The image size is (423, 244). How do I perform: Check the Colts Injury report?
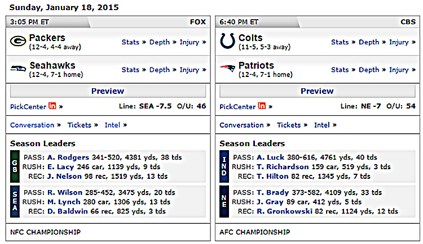[x=399, y=42]
